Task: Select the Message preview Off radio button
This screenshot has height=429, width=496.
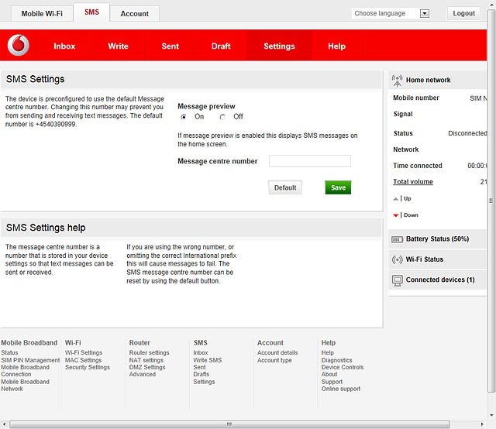Action: pos(222,117)
